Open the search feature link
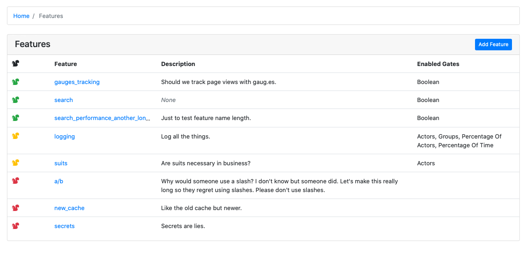The width and height of the screenshot is (530, 253). pyautogui.click(x=64, y=100)
